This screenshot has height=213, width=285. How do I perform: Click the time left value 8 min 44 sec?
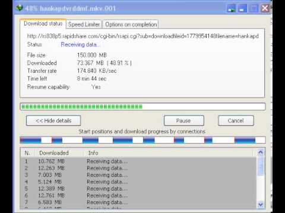[x=91, y=79]
